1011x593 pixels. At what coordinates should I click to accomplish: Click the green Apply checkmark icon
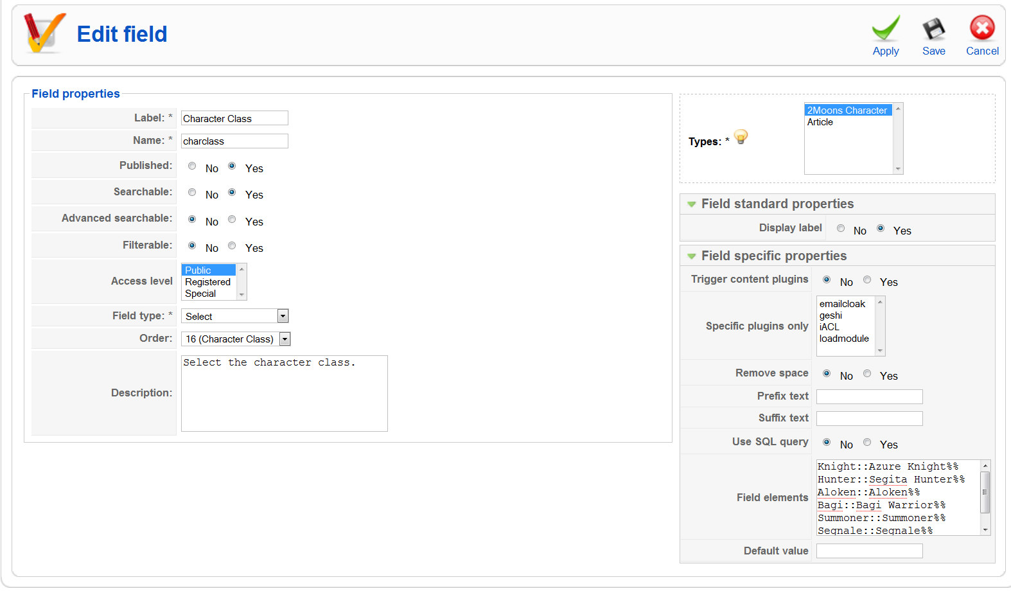tap(885, 29)
